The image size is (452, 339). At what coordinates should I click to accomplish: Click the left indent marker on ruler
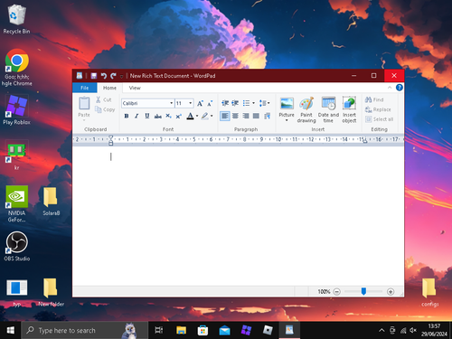[x=110, y=144]
